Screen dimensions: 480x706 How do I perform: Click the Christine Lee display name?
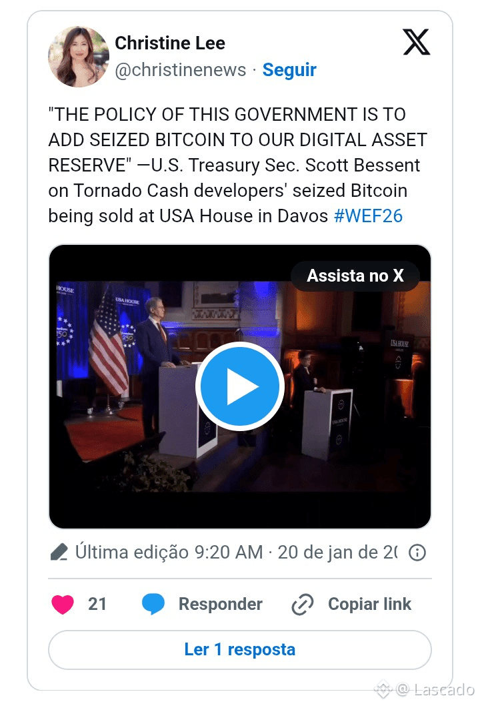[170, 43]
